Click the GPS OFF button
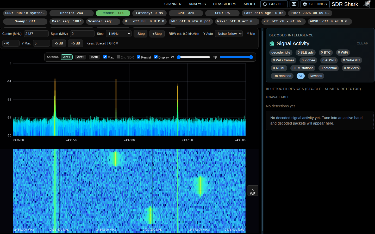375x234 pixels. click(x=274, y=4)
